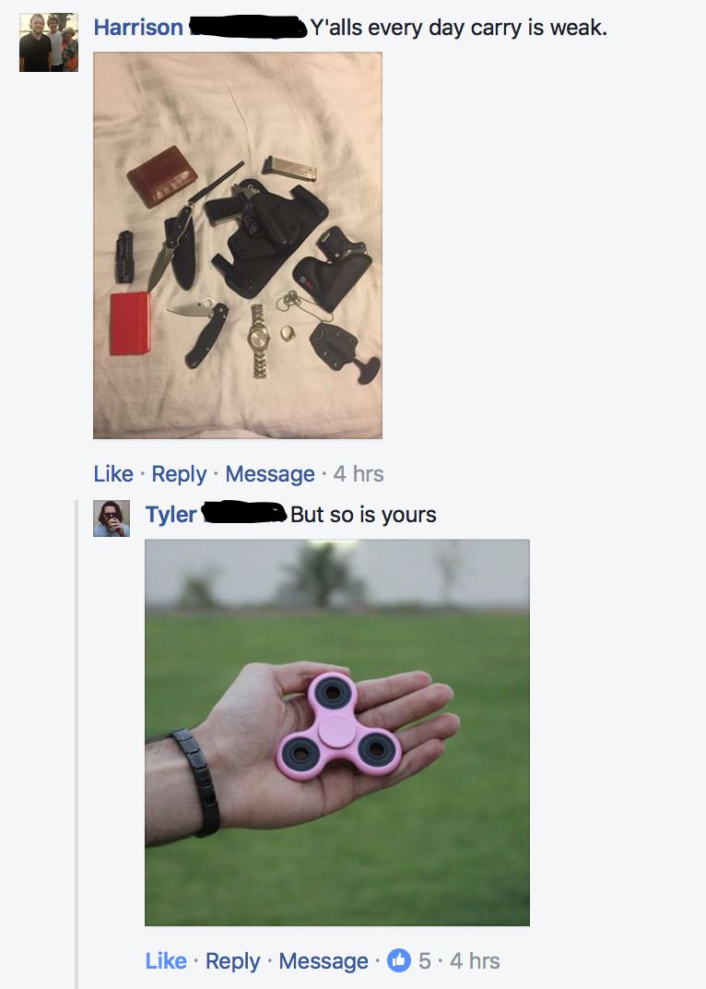The width and height of the screenshot is (706, 989).
Task: Click the blacked-out surname after Tyler
Action: (244, 513)
